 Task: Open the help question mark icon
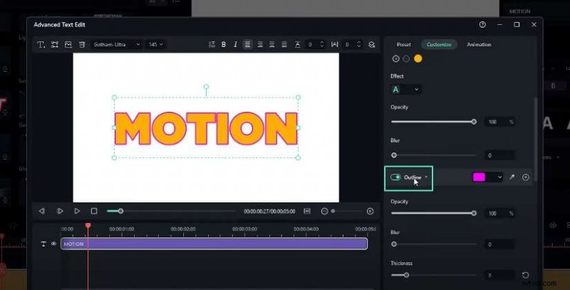click(482, 24)
